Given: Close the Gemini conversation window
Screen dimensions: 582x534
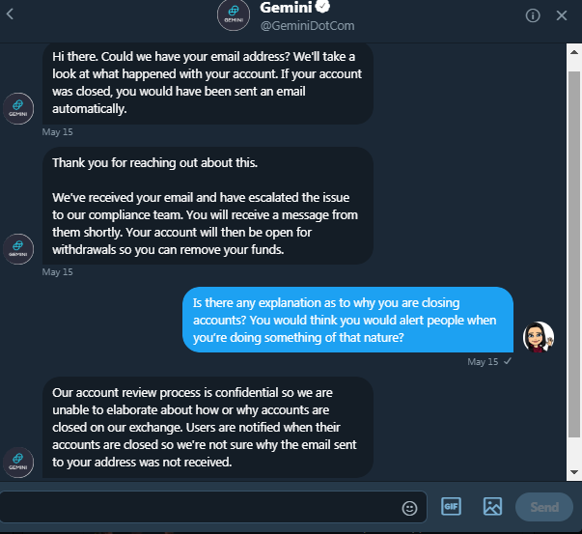Looking at the screenshot, I should pyautogui.click(x=563, y=15).
